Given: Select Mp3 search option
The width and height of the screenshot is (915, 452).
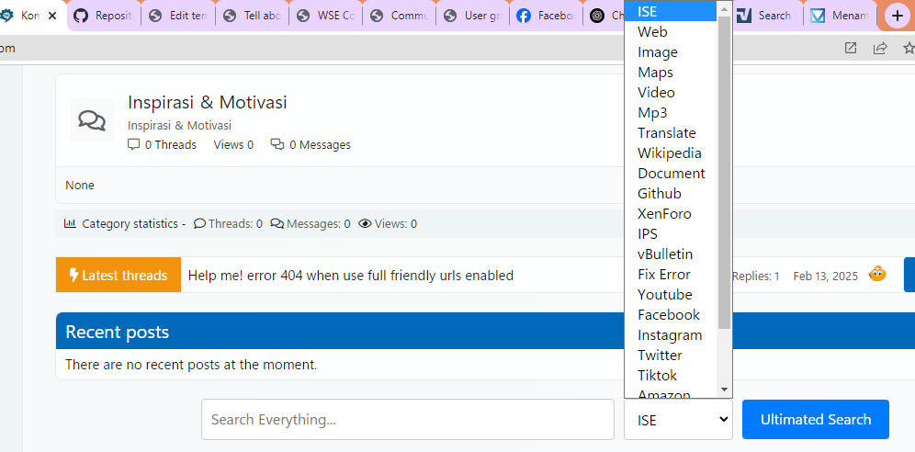Looking at the screenshot, I should click(671, 113).
